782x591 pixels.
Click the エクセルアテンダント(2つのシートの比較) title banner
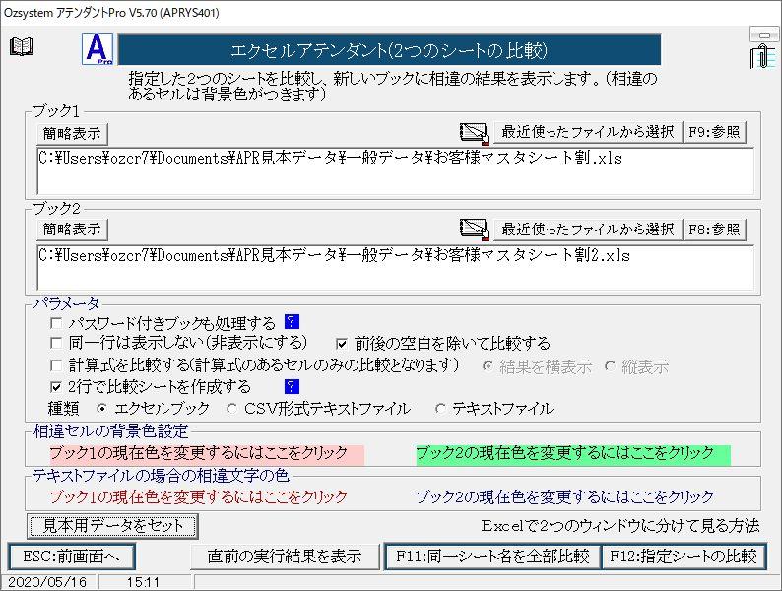(x=389, y=50)
